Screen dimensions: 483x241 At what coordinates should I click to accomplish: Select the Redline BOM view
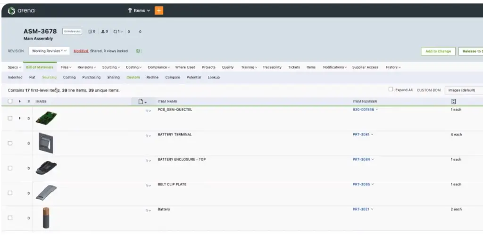pos(152,78)
